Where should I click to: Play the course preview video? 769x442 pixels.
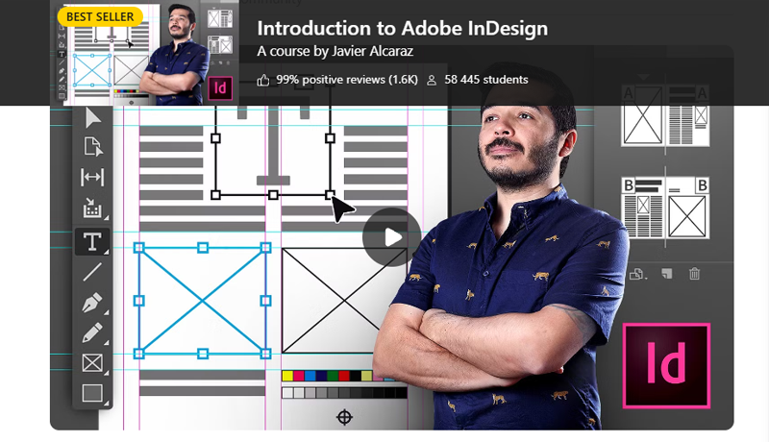point(391,237)
